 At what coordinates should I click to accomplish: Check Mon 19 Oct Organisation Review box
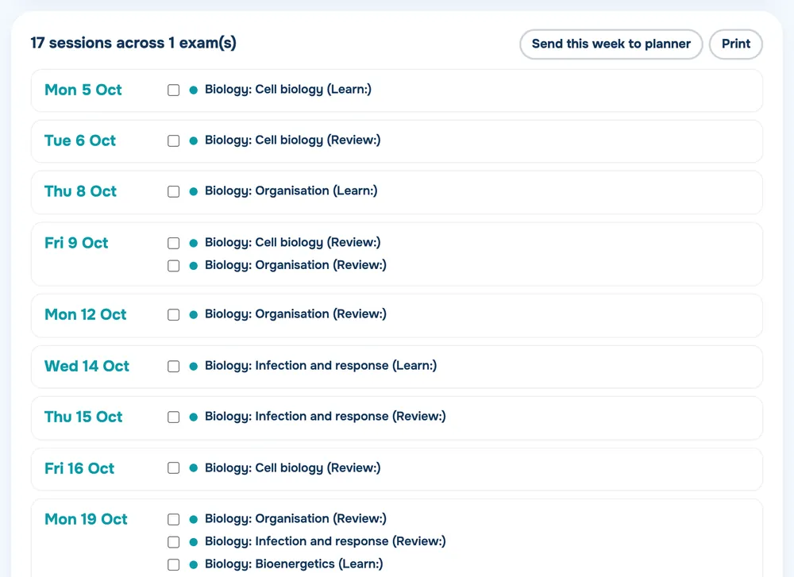(174, 519)
